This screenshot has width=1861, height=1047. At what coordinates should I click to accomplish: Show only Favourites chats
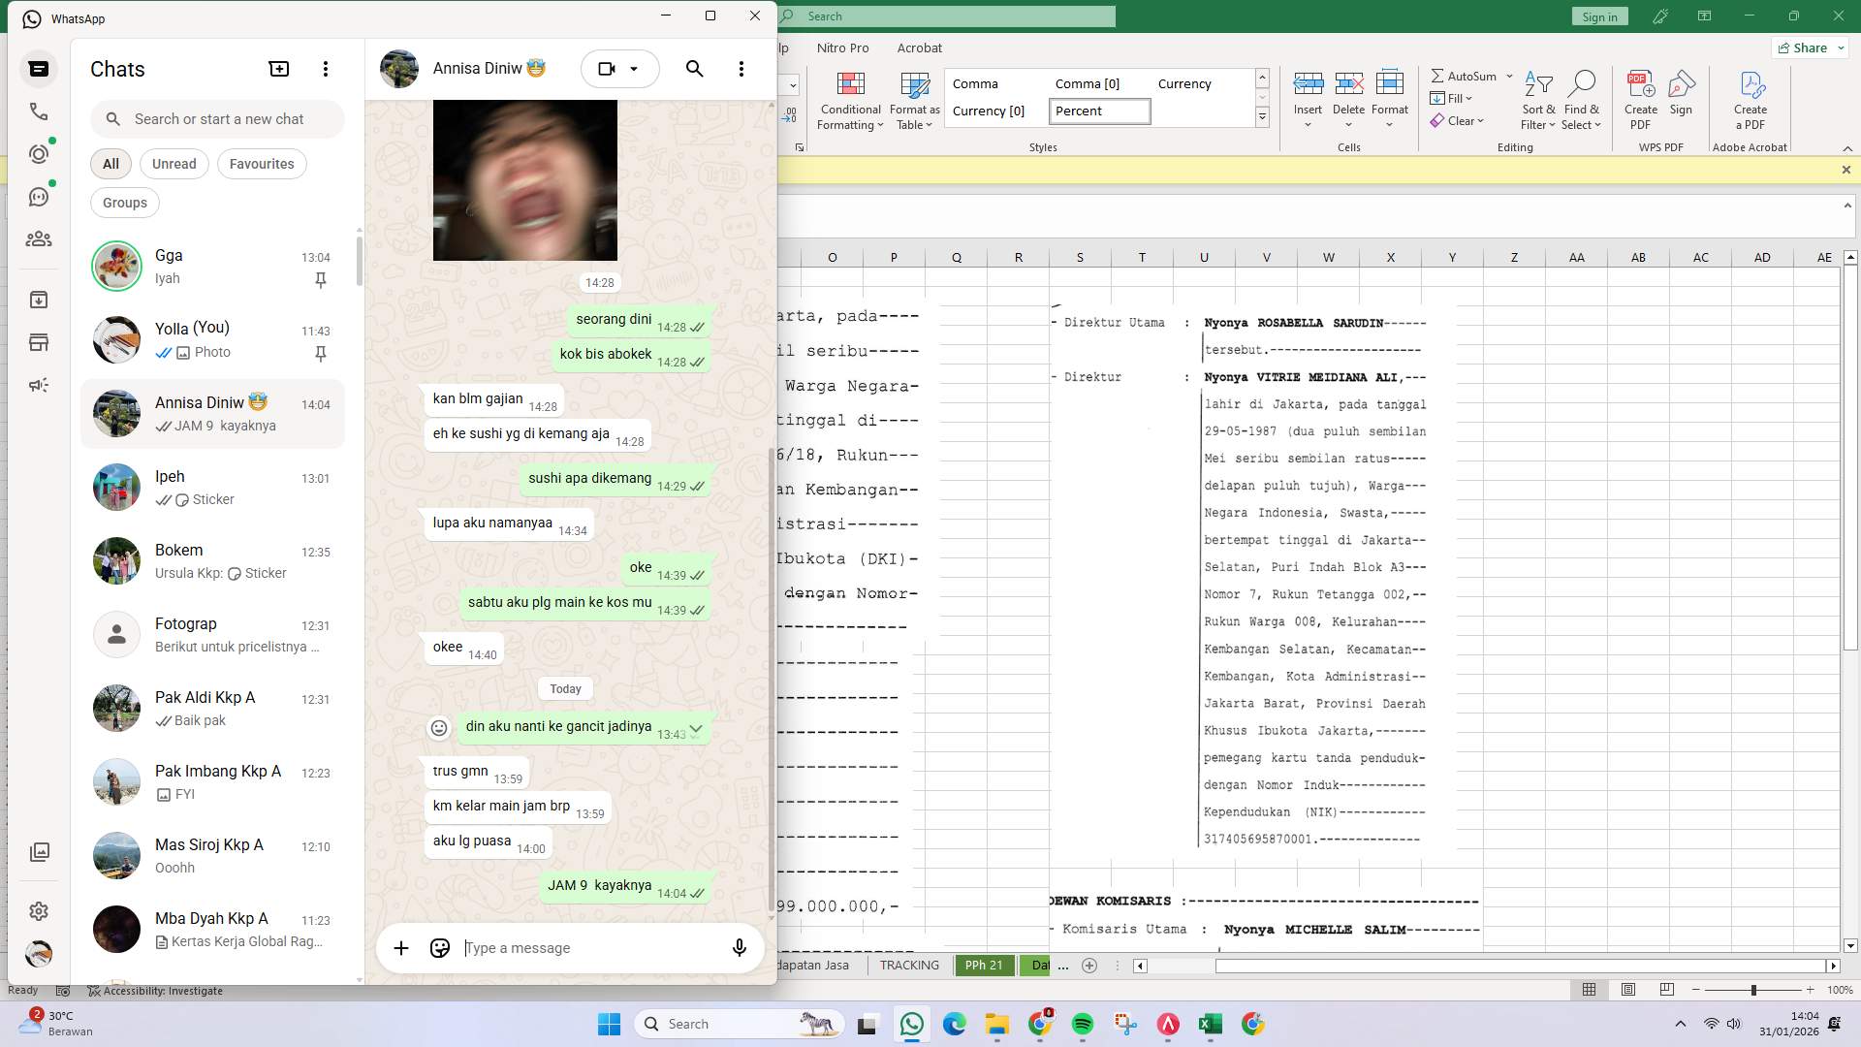point(261,163)
